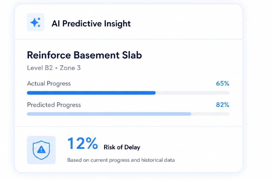Click the word Zone 3 in the subtitle
Screen dimensions: 273x180
coord(70,68)
